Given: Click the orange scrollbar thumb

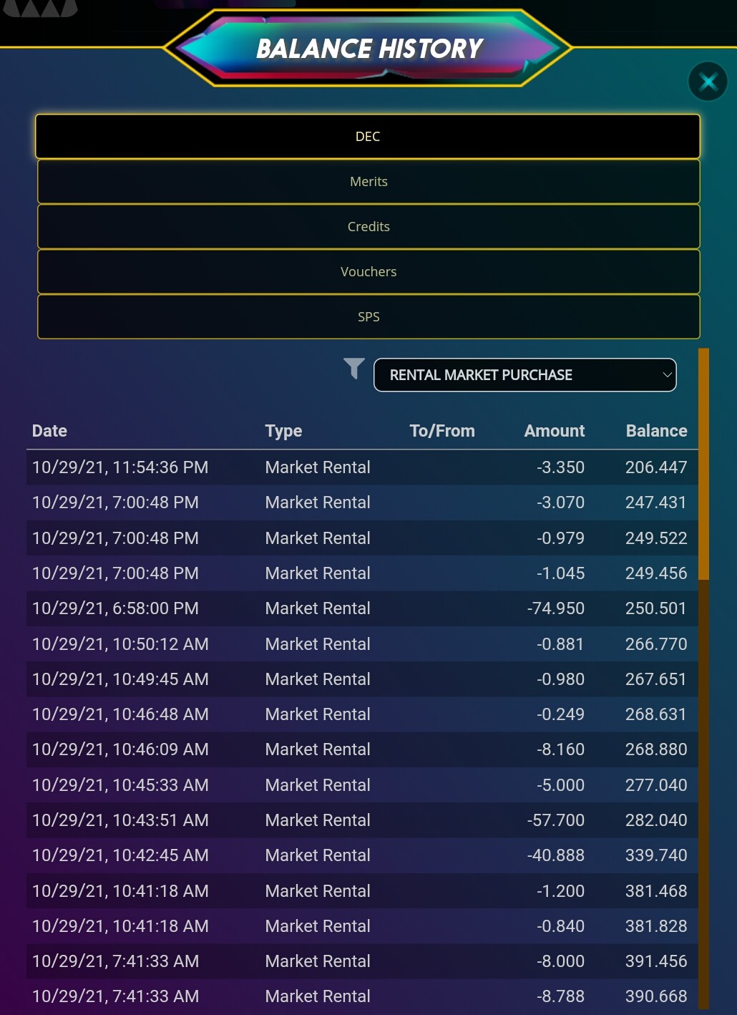Looking at the screenshot, I should pyautogui.click(x=703, y=464).
